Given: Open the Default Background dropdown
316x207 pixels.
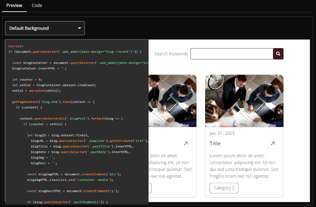Looking at the screenshot, I should (x=45, y=28).
